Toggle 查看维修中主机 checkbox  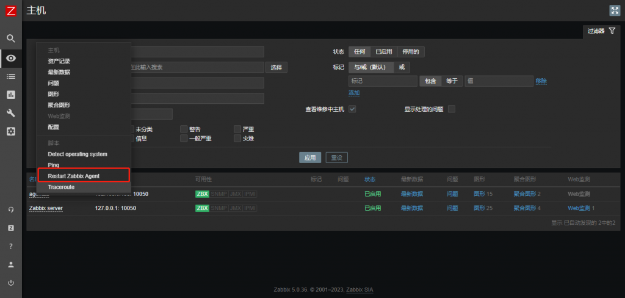pos(352,109)
